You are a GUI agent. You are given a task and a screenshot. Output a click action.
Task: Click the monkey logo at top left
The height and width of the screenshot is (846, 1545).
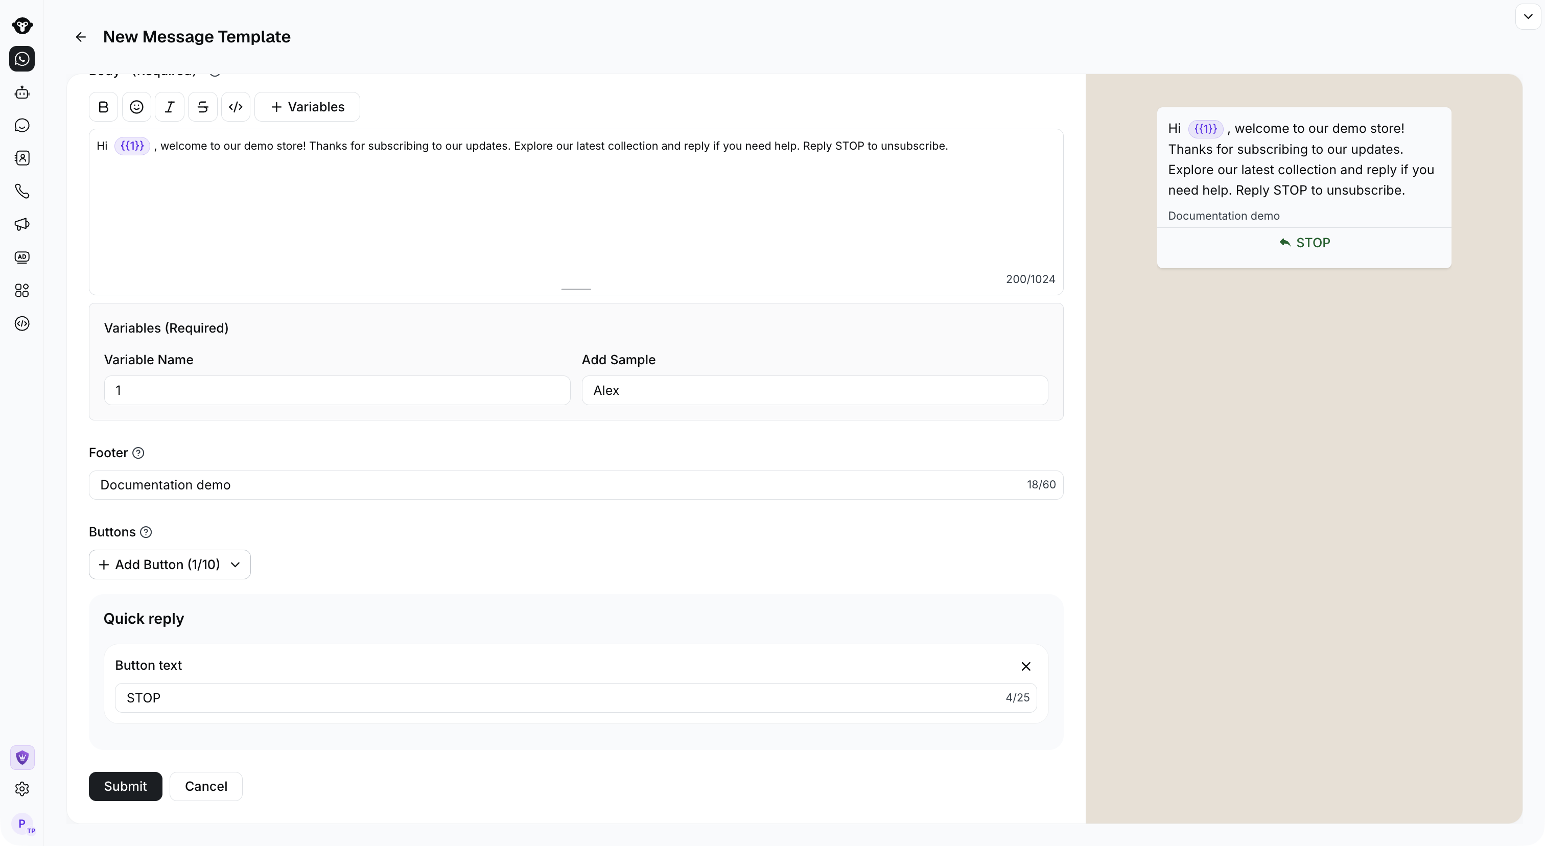click(22, 26)
